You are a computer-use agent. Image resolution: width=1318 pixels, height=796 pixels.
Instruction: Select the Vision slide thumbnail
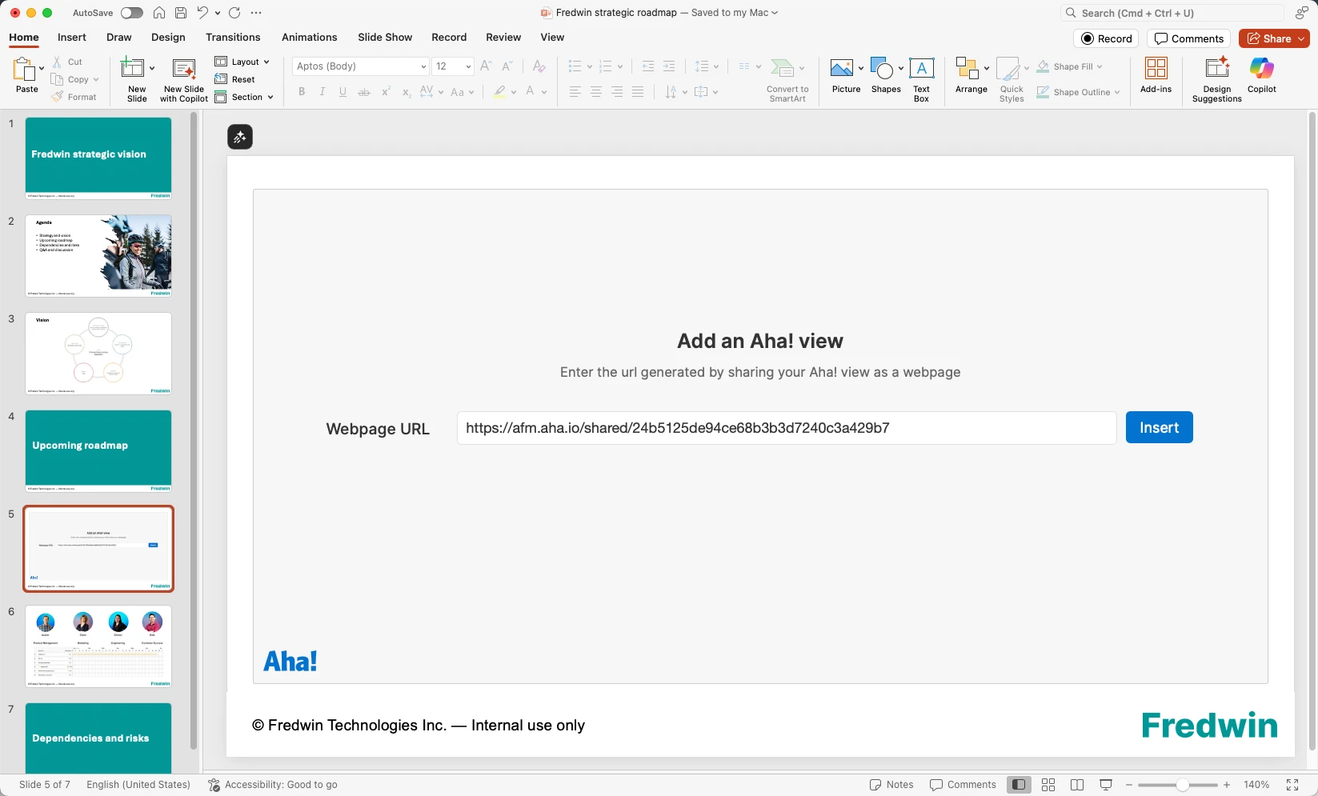pos(98,353)
